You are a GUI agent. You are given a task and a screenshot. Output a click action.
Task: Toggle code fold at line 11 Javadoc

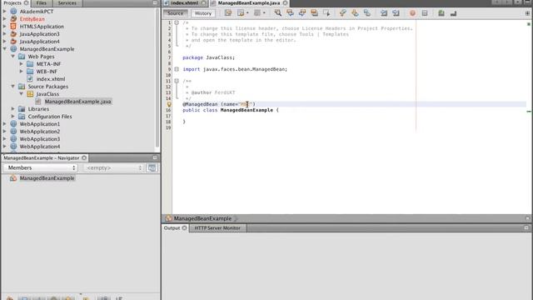(x=177, y=81)
